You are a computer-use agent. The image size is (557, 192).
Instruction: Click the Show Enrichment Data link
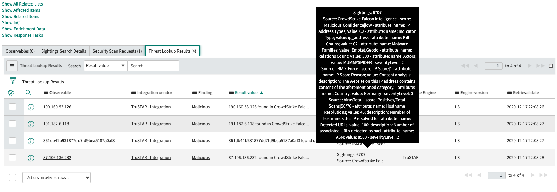click(x=24, y=29)
